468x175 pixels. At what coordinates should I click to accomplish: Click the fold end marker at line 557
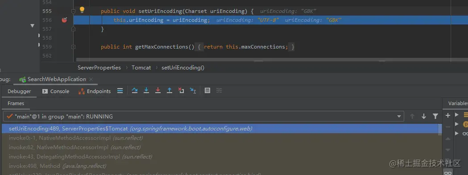pyautogui.click(x=74, y=29)
